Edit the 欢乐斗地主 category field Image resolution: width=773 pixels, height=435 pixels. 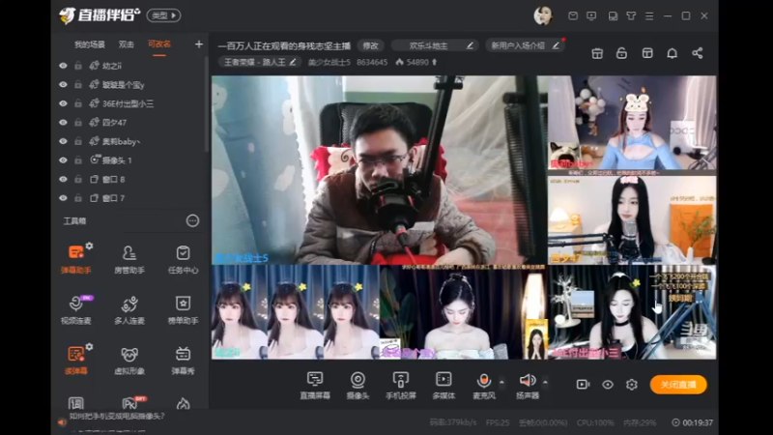[434, 45]
